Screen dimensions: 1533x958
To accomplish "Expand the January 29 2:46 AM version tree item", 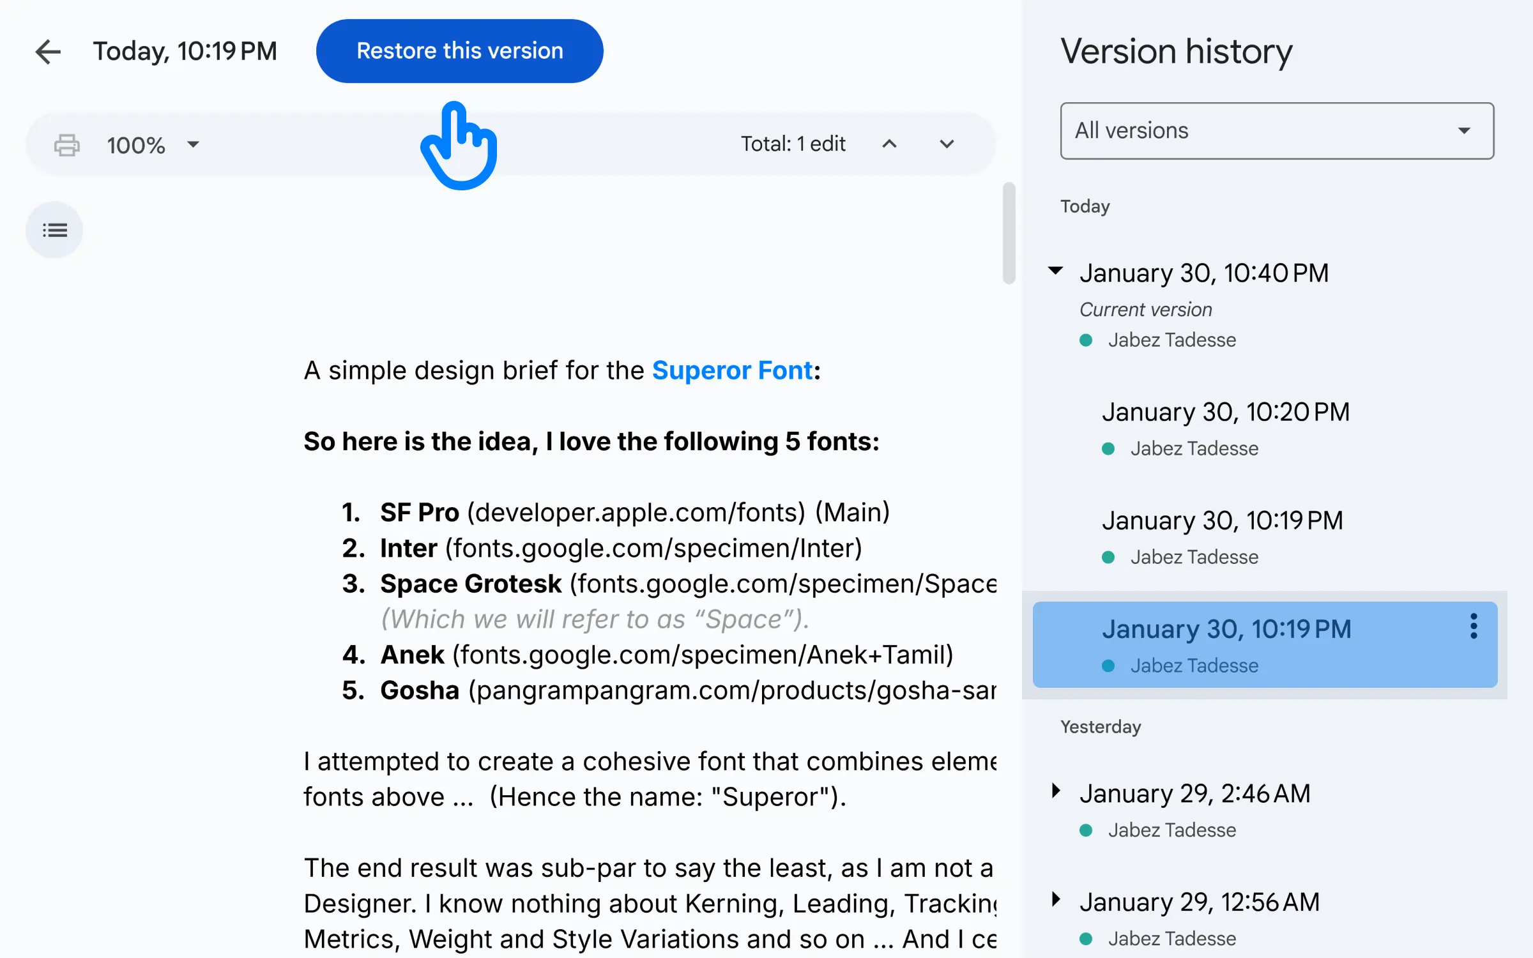I will click(1057, 793).
